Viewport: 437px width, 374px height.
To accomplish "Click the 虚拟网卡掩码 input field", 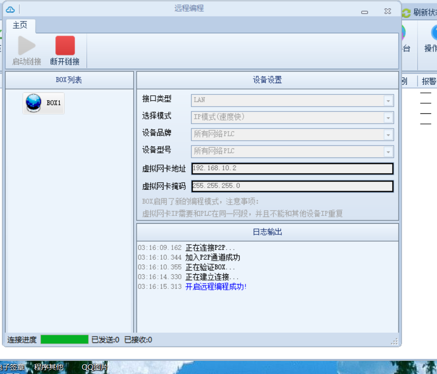I will [292, 186].
